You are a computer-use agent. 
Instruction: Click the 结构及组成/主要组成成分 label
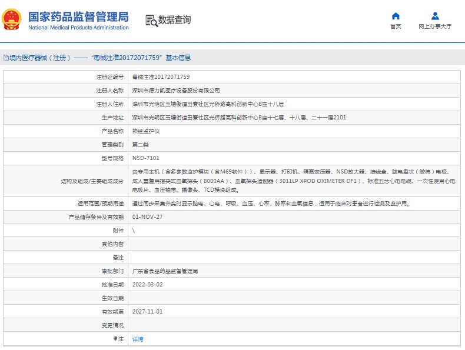point(92,181)
